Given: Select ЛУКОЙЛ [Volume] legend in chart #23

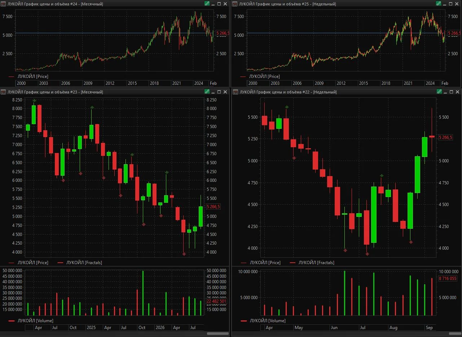Looking at the screenshot, I should [x=35, y=321].
